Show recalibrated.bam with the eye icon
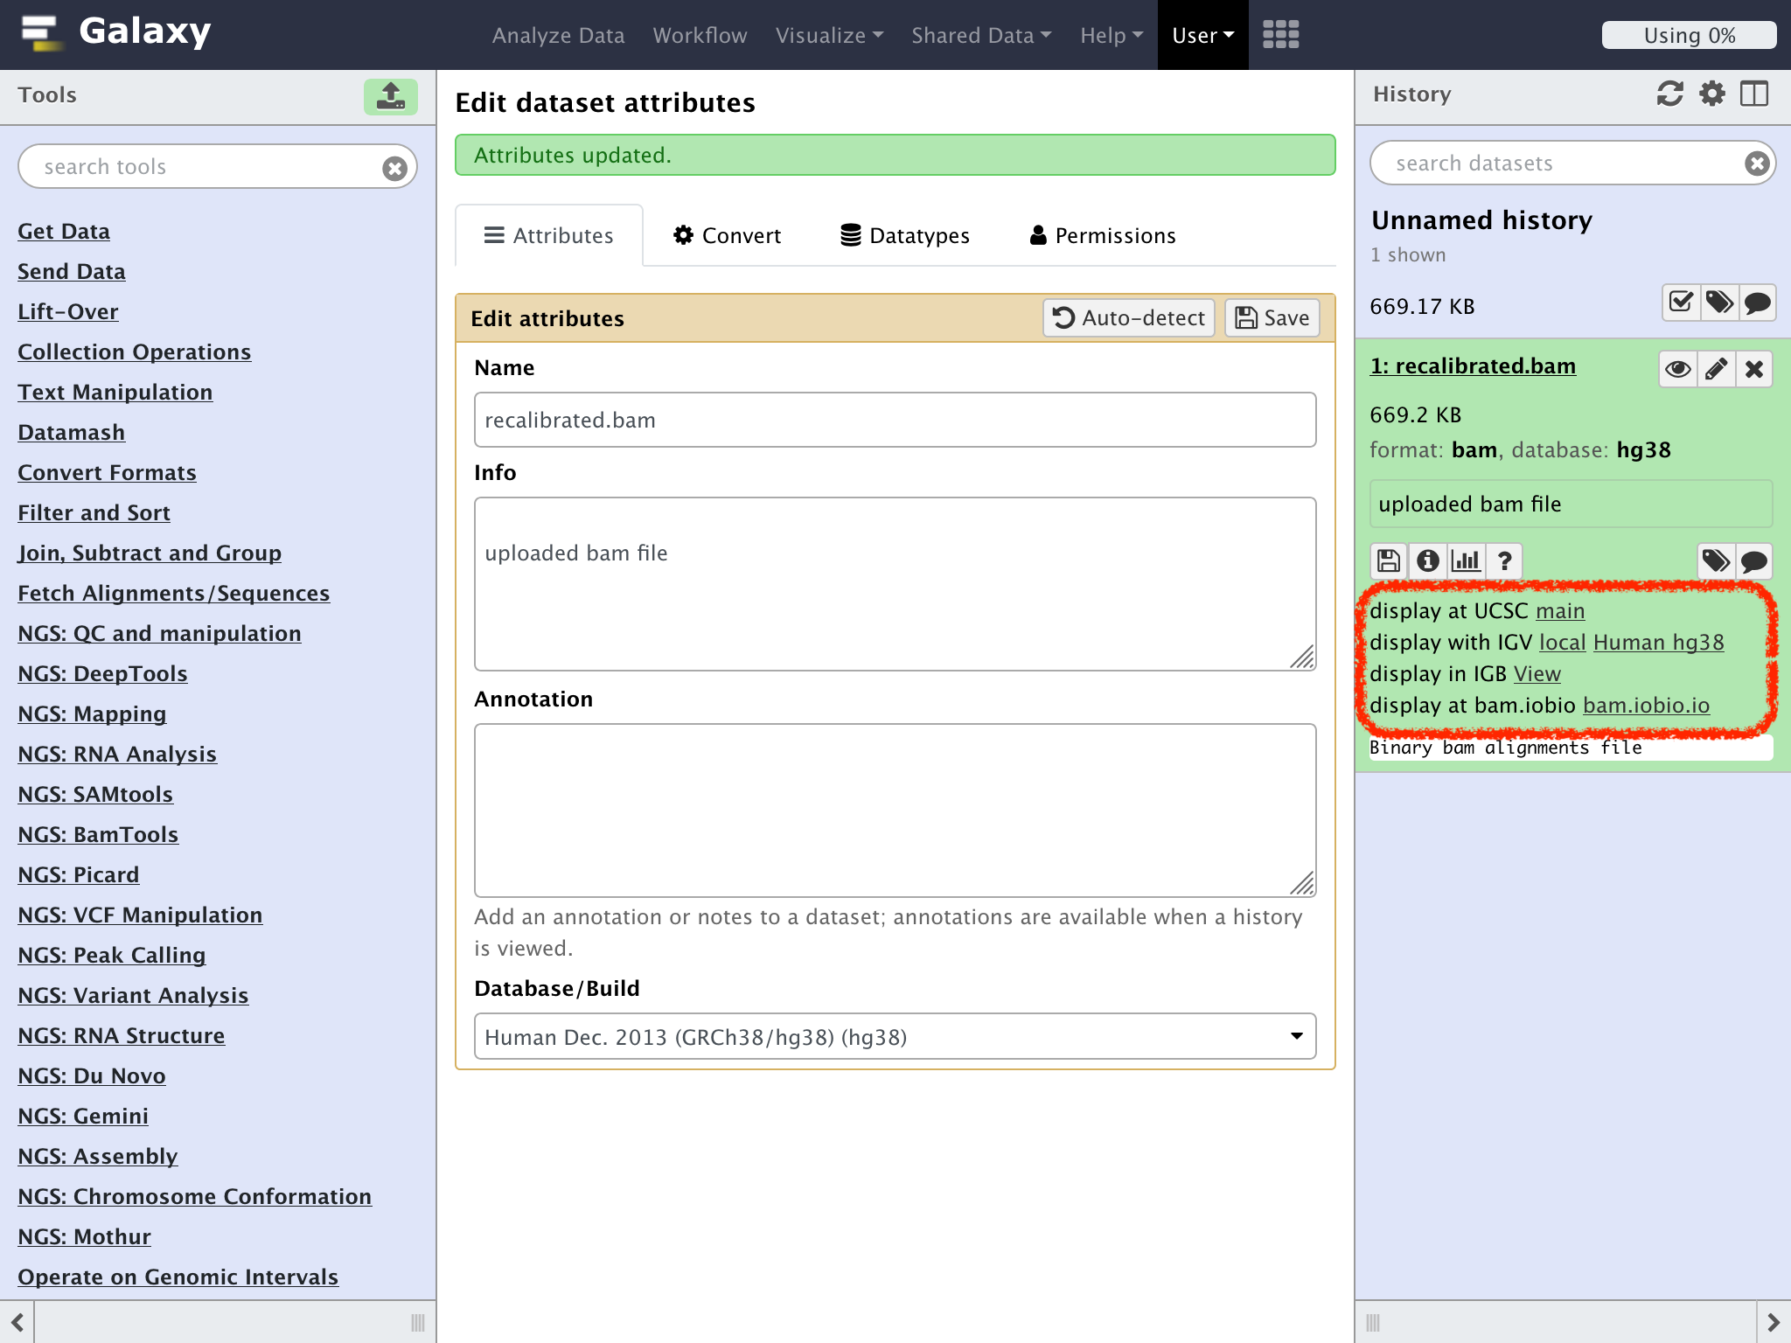Image resolution: width=1791 pixels, height=1343 pixels. [1677, 368]
